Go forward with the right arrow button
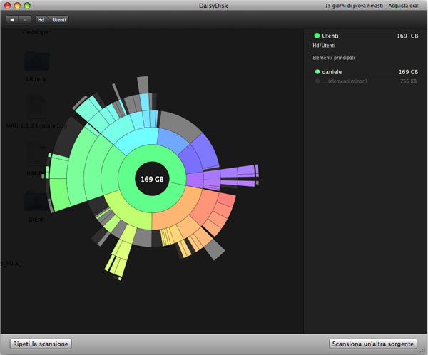The width and height of the screenshot is (428, 355). point(24,20)
